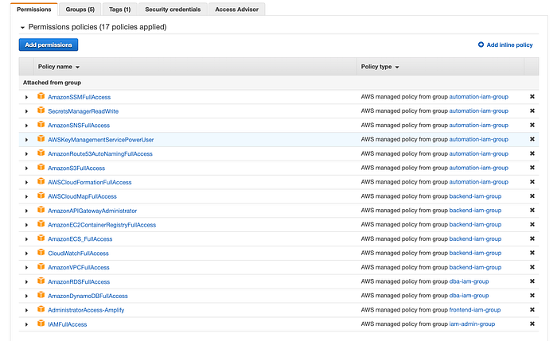Remove the IAMFullAccess policy with X

(532, 324)
